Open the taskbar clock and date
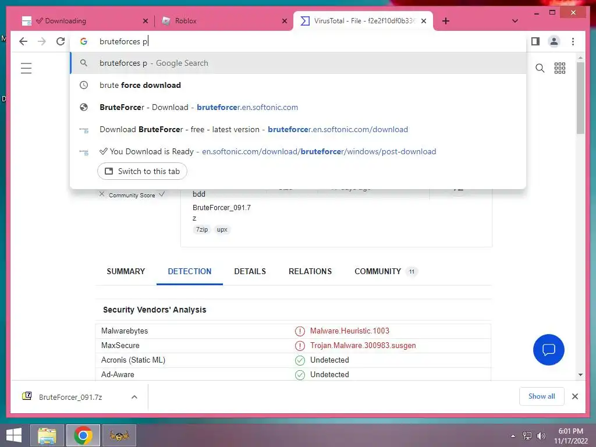The width and height of the screenshot is (596, 447). (x=571, y=436)
